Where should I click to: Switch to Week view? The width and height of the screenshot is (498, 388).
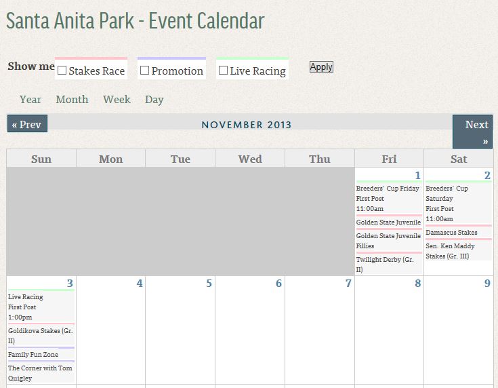pos(117,100)
